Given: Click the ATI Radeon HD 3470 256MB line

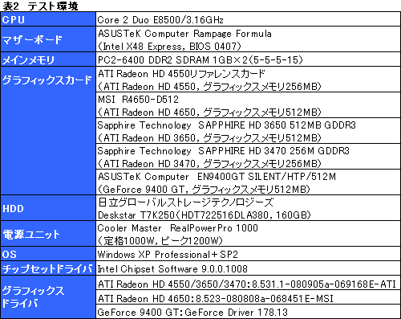Looking at the screenshot, I should point(209,164).
